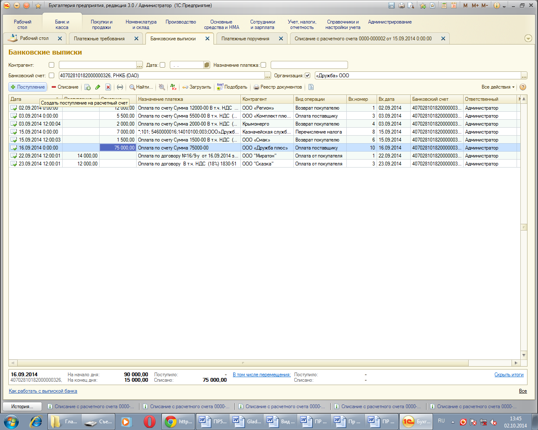Image resolution: width=538 pixels, height=430 pixels.
Task: Show hidden system tray icons arrow
Action: click(x=453, y=422)
